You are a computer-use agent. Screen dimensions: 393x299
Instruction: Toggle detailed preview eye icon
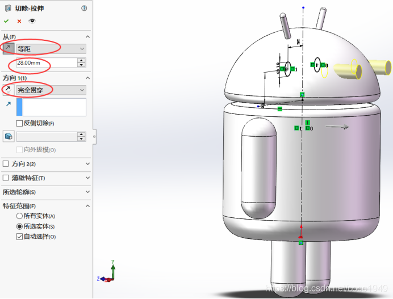point(32,21)
